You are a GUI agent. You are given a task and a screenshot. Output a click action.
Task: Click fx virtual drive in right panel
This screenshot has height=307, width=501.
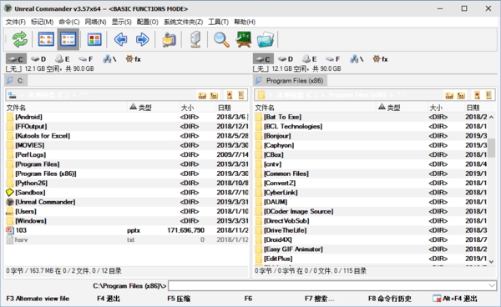click(380, 59)
